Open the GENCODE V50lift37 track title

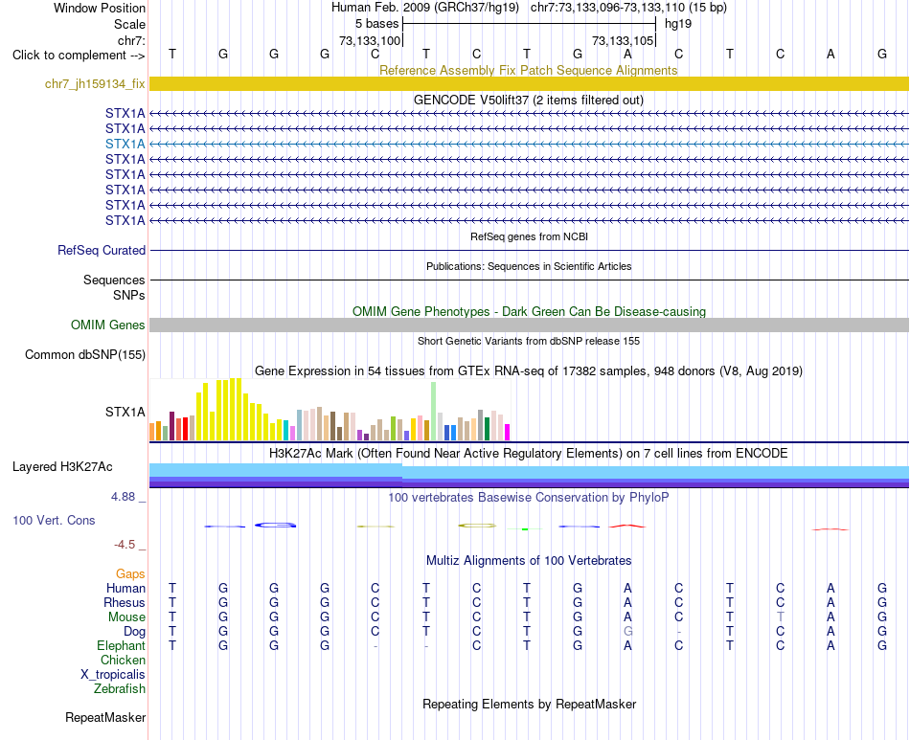click(528, 101)
